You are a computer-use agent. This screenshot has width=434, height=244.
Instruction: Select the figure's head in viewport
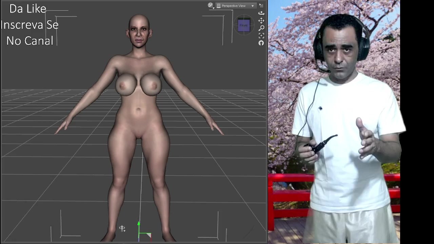point(139,31)
